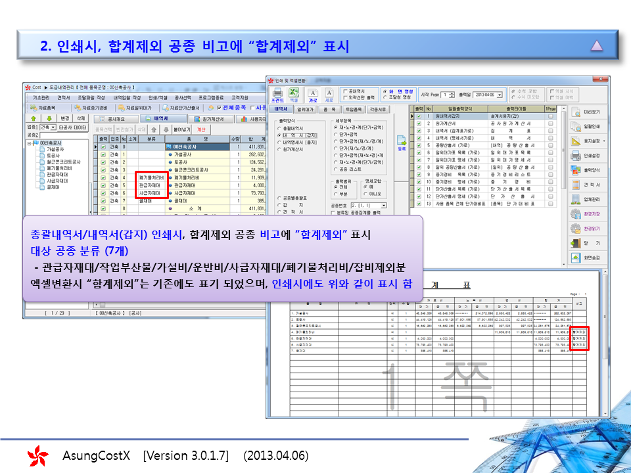The width and height of the screenshot is (631, 473).
Task: Collapse the 00신축공사 tree node
Action: 29,143
